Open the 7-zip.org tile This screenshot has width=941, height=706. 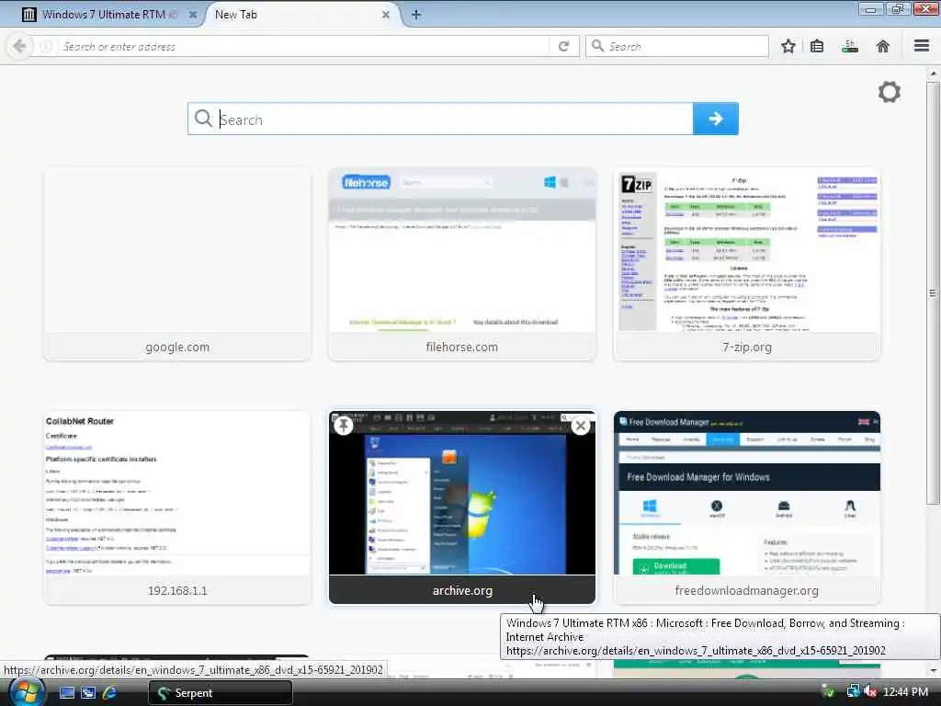pos(746,264)
